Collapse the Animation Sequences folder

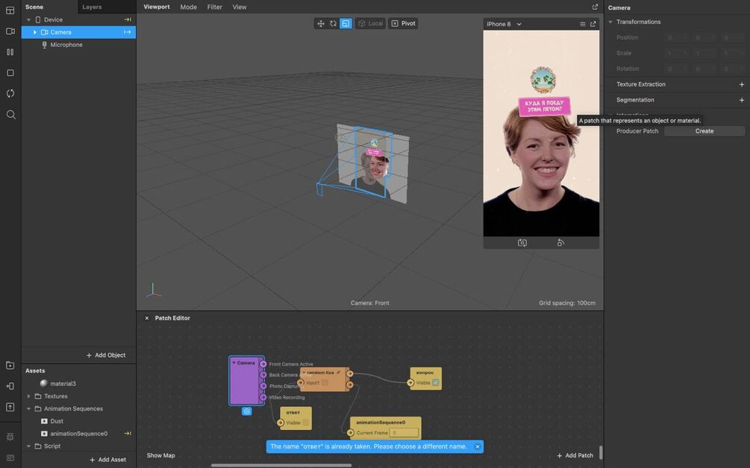28,409
